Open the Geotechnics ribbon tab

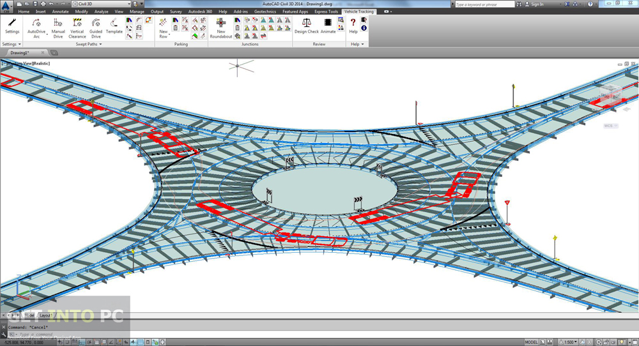coord(265,11)
